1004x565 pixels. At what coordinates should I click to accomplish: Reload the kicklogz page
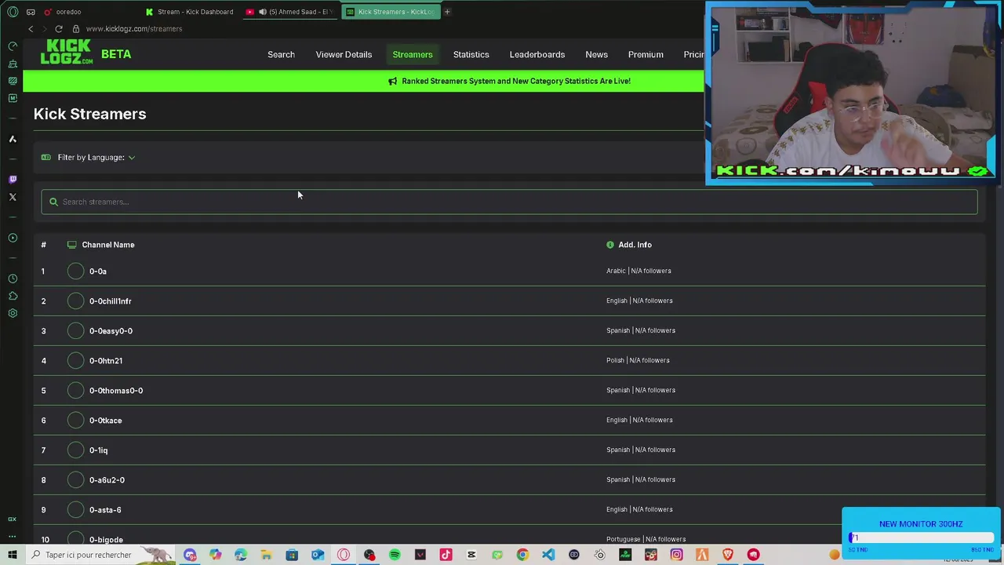pyautogui.click(x=59, y=29)
